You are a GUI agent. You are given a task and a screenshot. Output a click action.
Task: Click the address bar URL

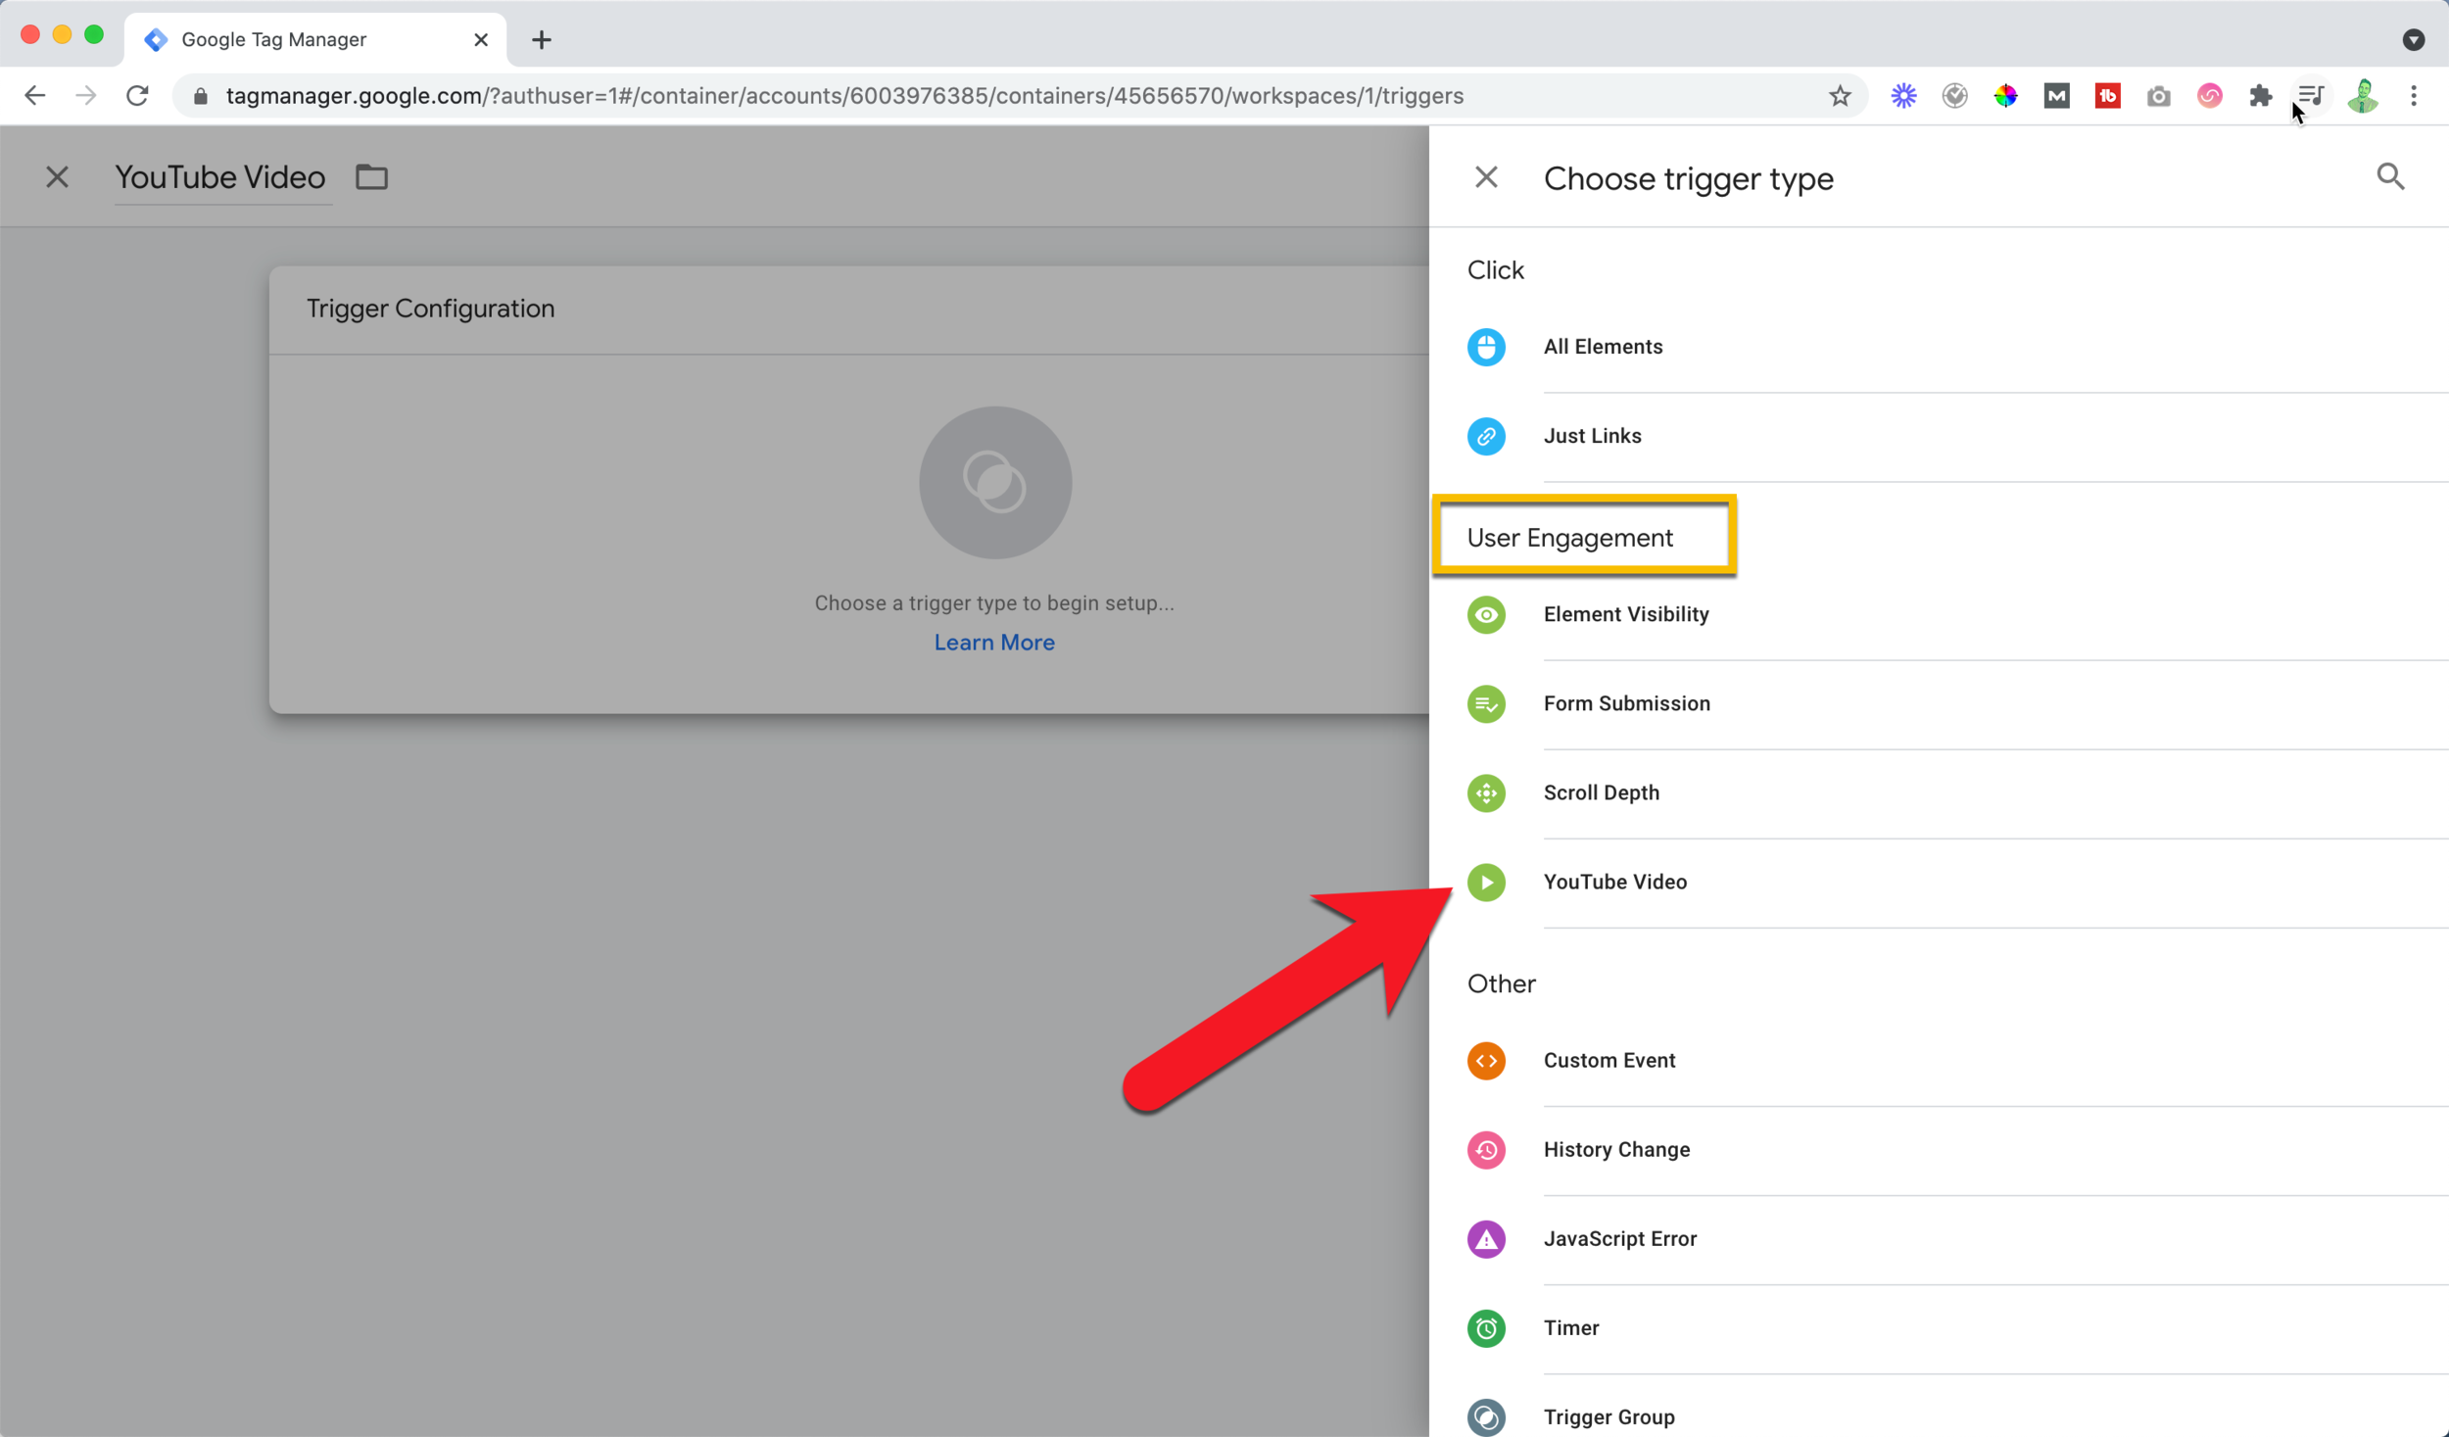(x=844, y=95)
